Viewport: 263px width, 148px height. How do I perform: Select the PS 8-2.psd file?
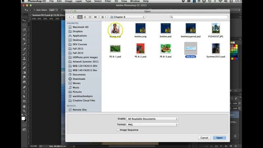(141, 50)
